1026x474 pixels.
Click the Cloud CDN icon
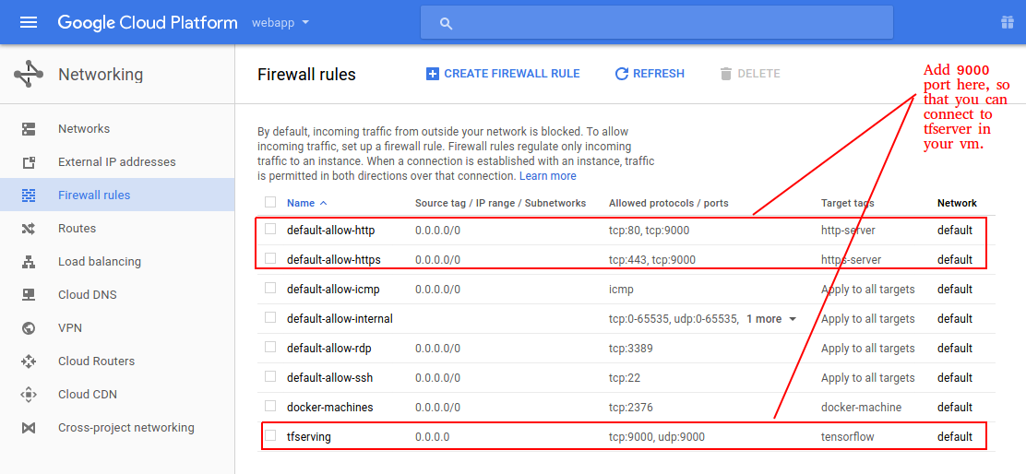click(28, 395)
